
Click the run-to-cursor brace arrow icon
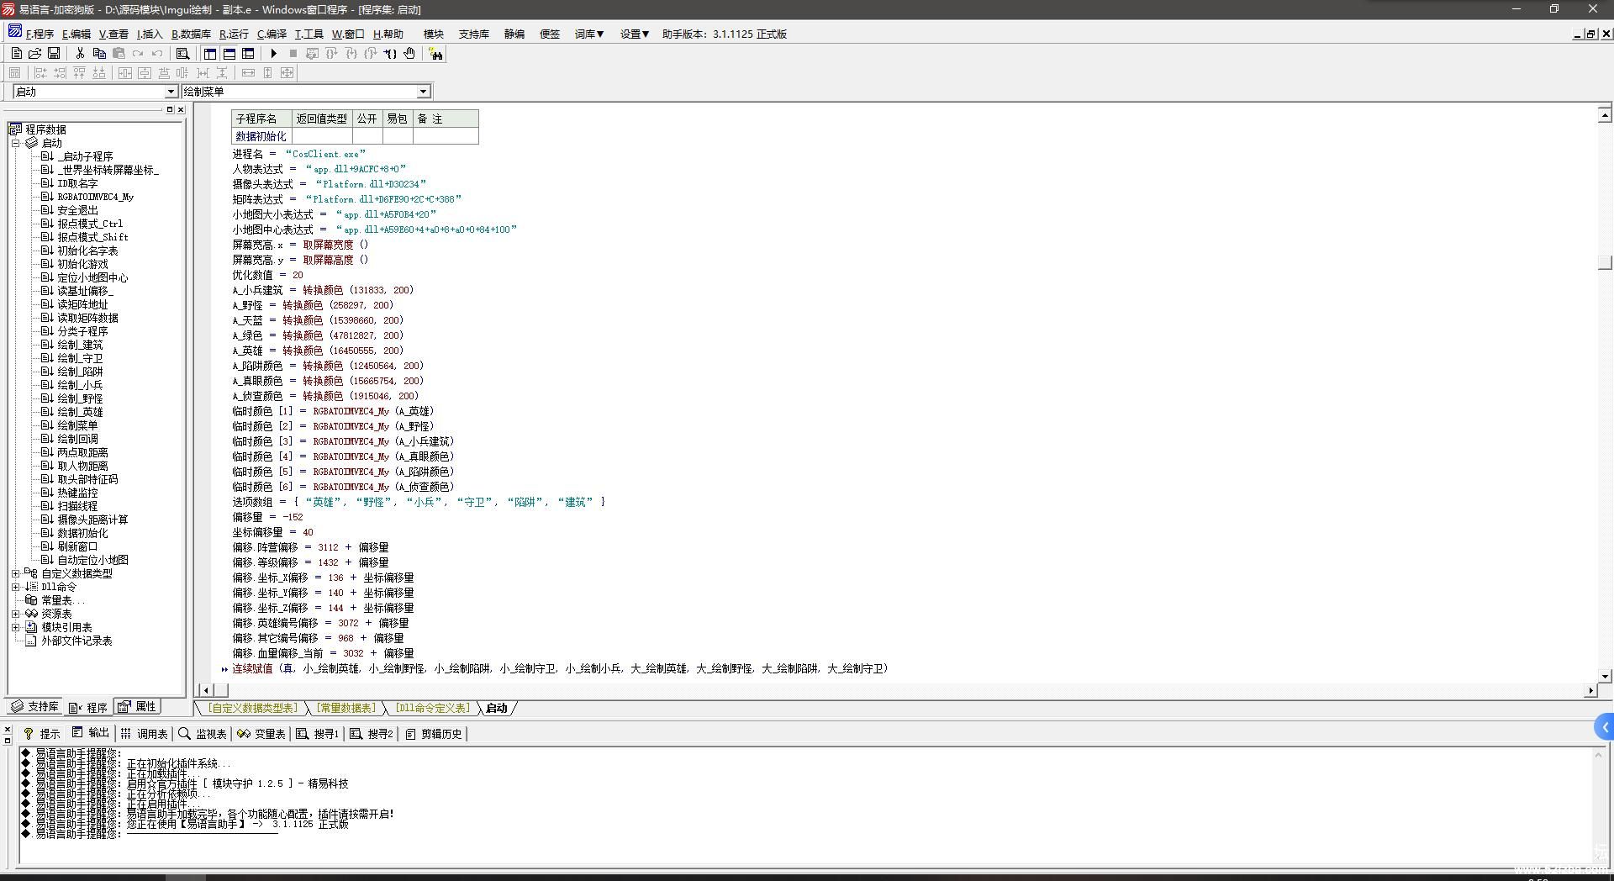[x=390, y=53]
